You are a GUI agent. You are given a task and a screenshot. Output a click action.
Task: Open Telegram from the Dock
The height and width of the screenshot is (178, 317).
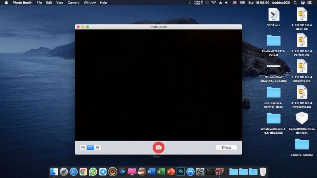(103, 172)
